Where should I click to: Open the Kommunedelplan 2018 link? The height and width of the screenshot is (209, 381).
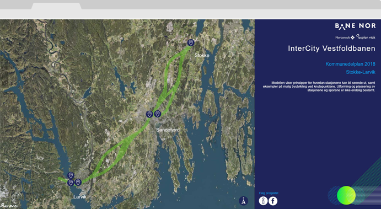350,64
